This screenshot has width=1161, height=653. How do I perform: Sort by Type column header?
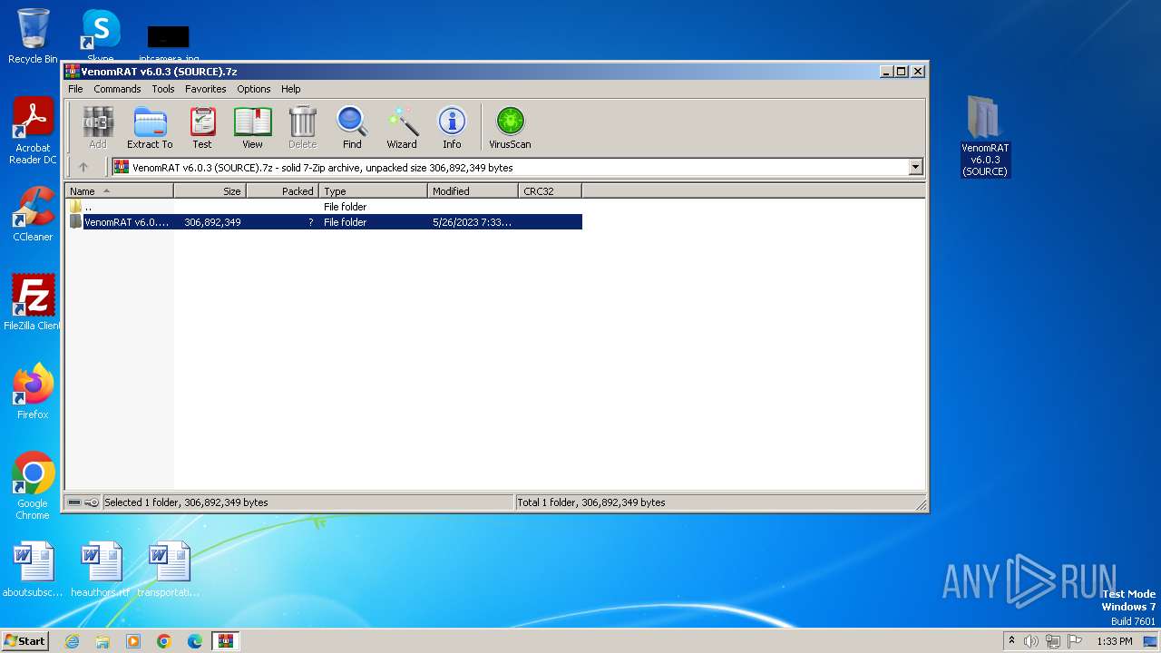pyautogui.click(x=373, y=190)
